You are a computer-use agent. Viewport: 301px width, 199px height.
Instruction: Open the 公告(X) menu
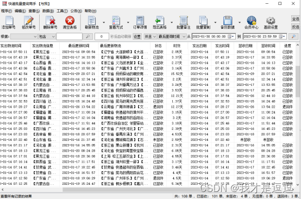76,11
